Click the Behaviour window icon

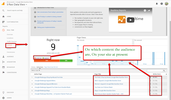(x=3, y=67)
